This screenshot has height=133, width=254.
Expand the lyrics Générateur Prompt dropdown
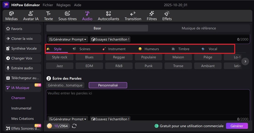67,119
